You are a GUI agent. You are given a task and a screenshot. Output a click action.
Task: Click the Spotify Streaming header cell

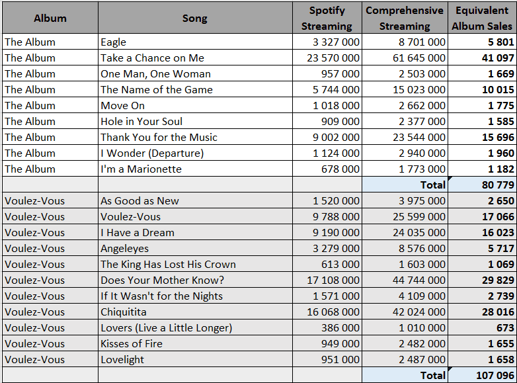[327, 18]
